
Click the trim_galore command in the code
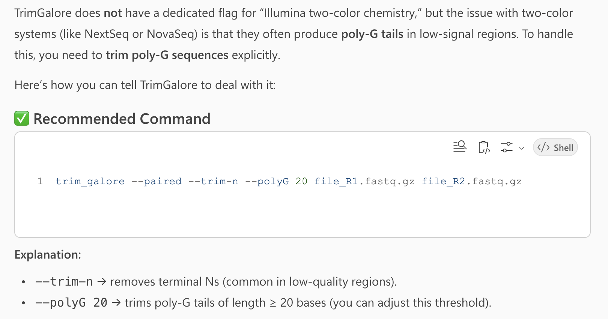(x=90, y=182)
